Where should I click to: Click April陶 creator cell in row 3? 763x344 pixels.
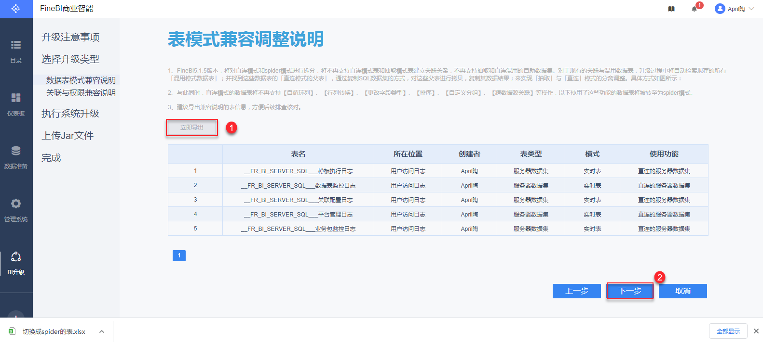[469, 200]
